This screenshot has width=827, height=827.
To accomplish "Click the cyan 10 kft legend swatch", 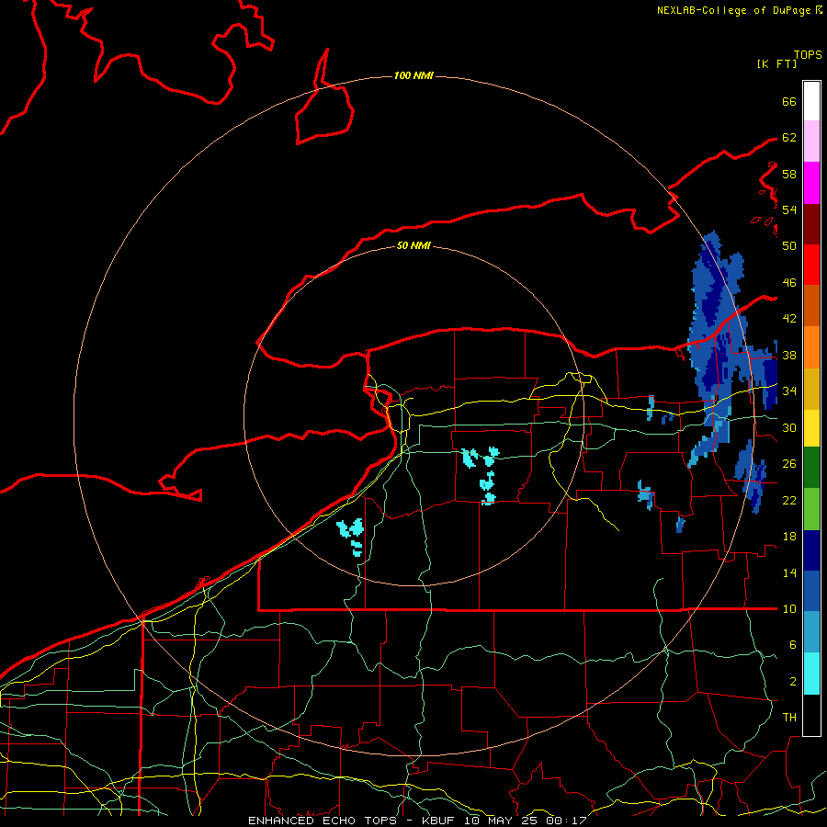I will [811, 673].
